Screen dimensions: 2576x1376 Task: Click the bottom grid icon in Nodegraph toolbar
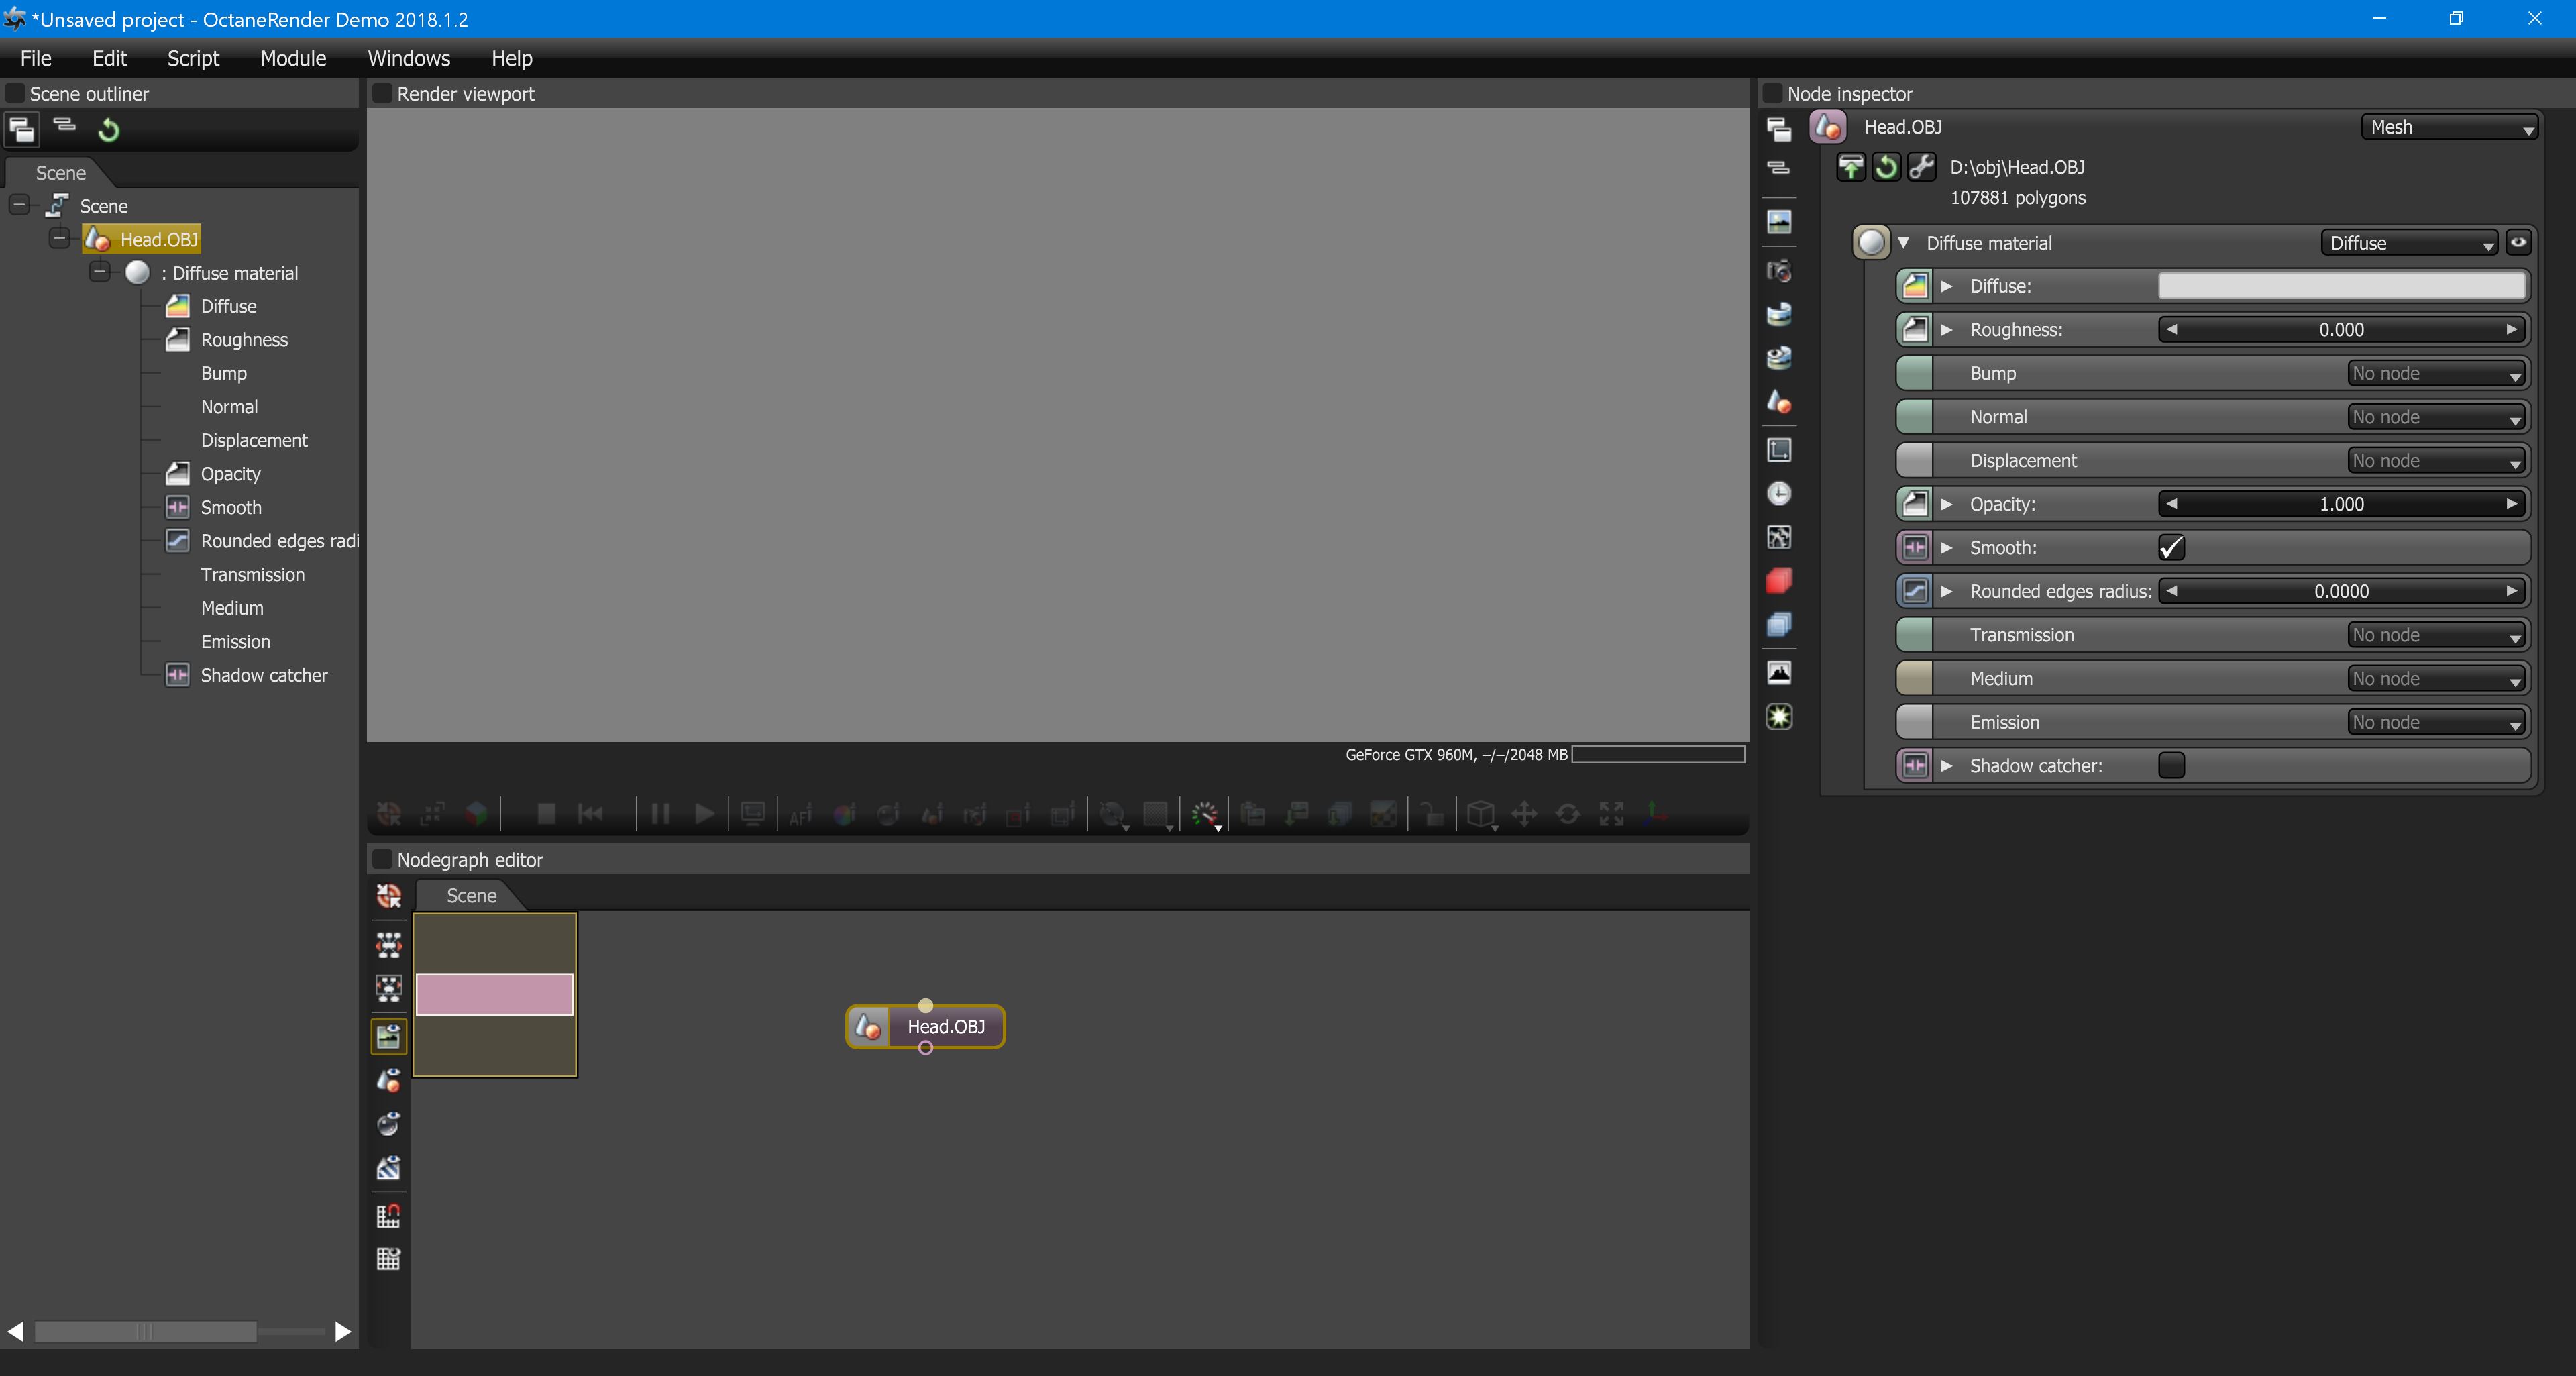(x=389, y=1259)
